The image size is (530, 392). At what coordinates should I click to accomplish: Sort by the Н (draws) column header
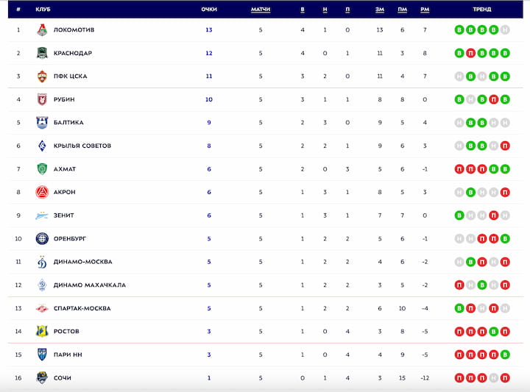point(325,10)
